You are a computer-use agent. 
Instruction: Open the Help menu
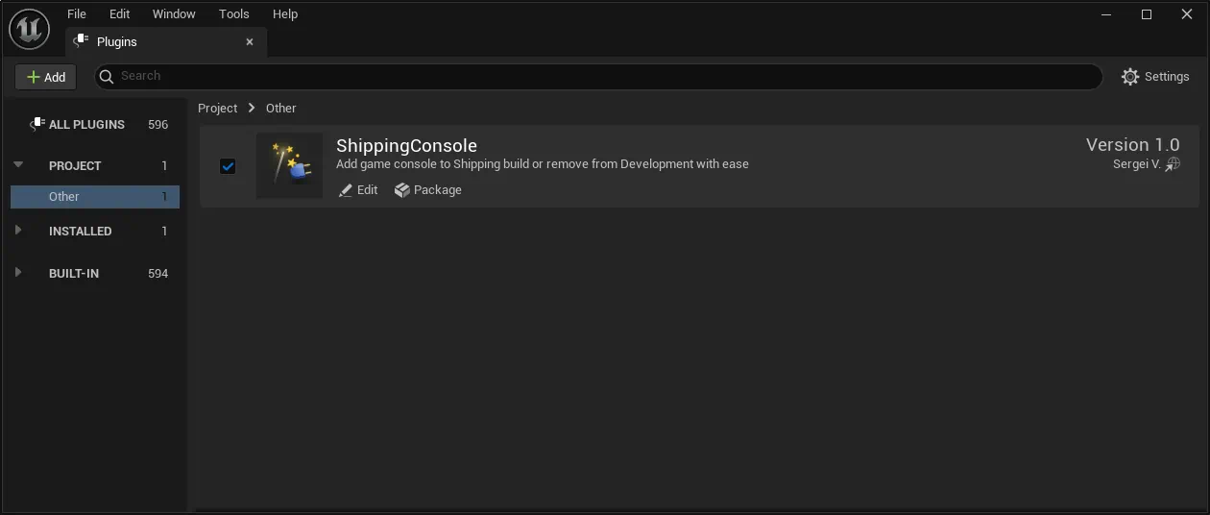[x=285, y=13]
